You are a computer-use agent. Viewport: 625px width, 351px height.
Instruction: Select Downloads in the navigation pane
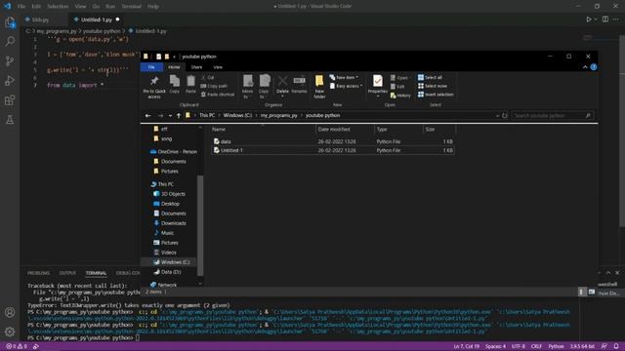click(174, 223)
